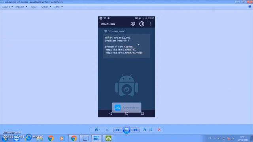Screen dimensions: 253x142
Task: Rotate the photo counterclockwise
Action: (145, 130)
